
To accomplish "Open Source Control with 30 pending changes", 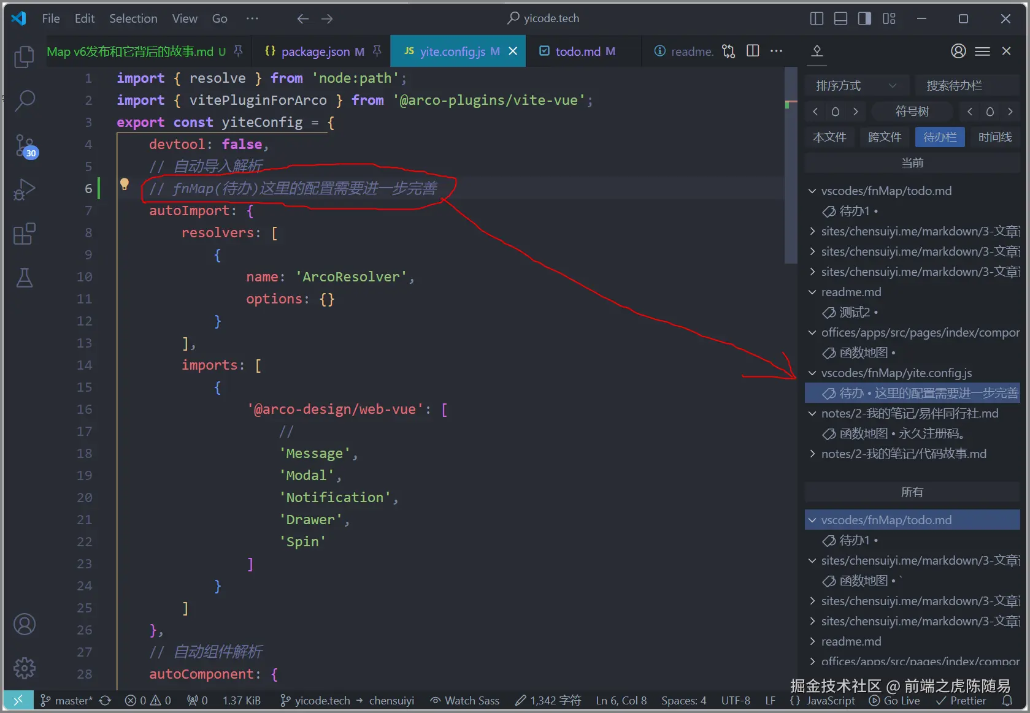I will 26,147.
